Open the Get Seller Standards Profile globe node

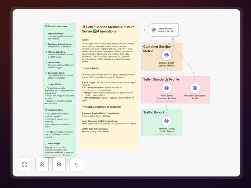pos(195,88)
